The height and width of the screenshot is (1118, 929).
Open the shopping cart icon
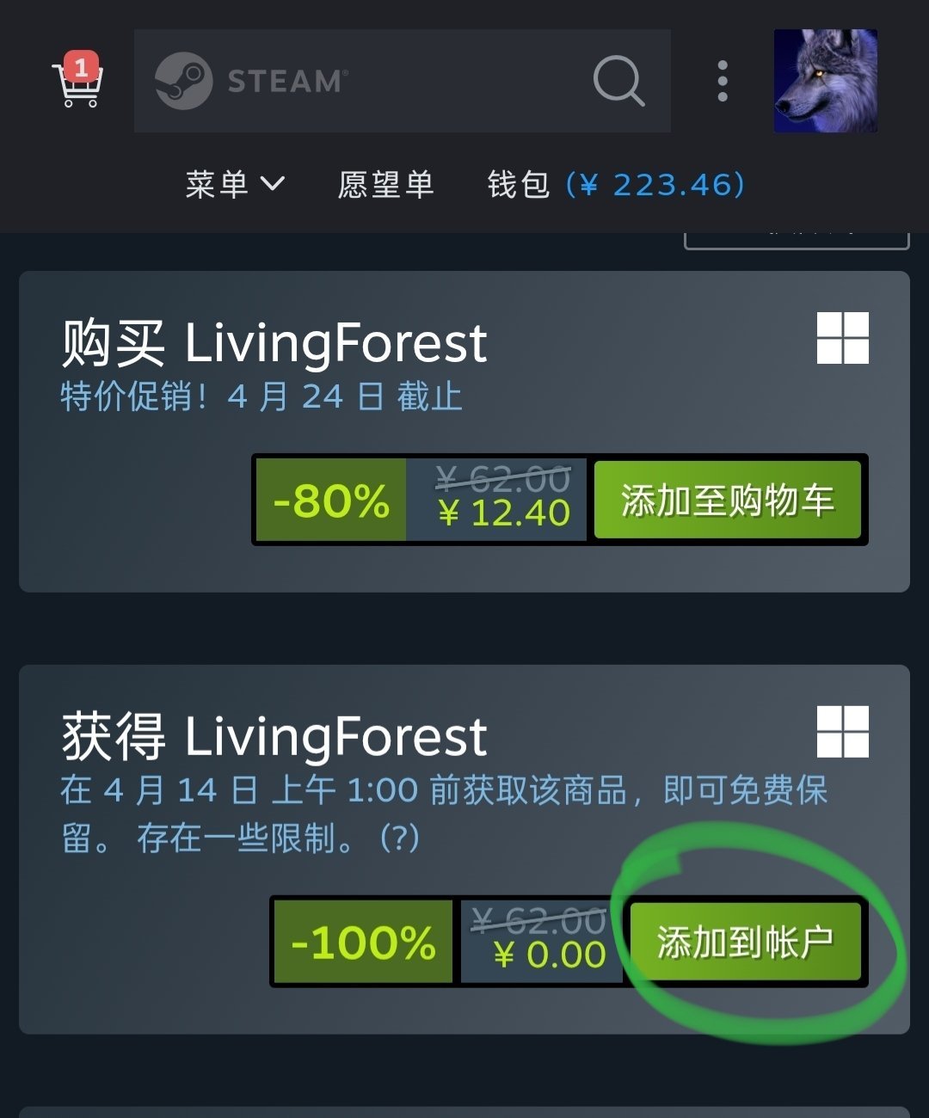pos(77,82)
